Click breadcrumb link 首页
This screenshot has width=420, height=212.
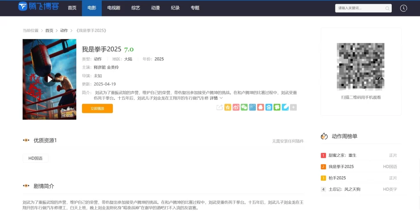[49, 30]
